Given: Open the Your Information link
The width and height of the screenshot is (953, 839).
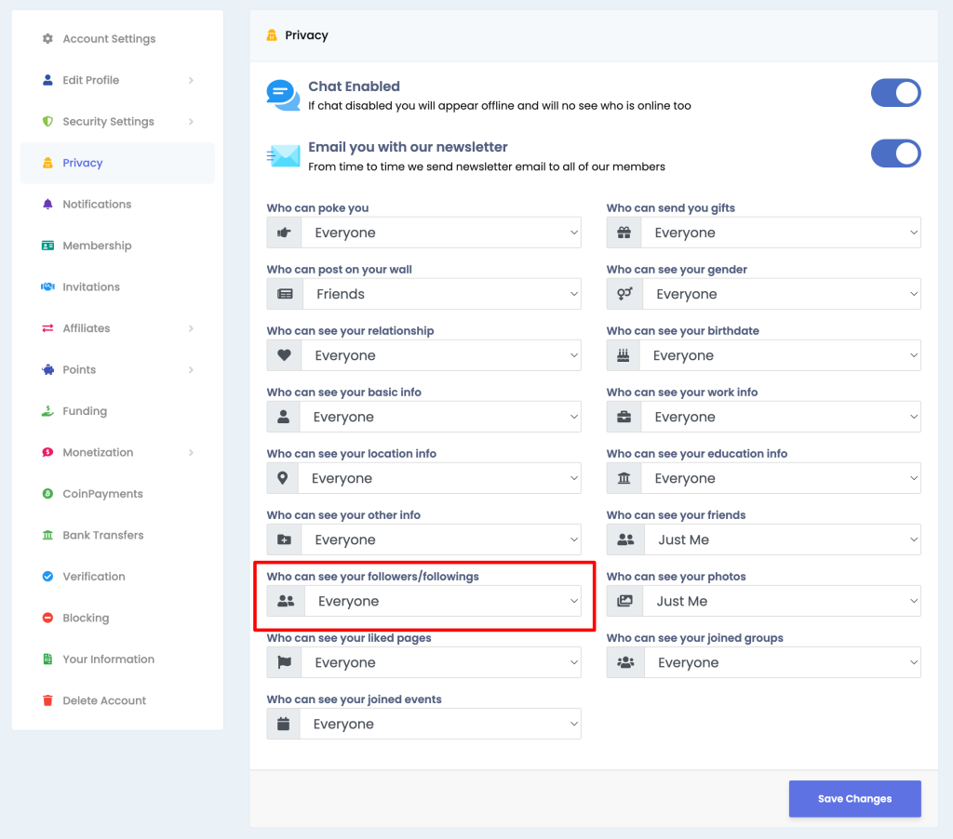Looking at the screenshot, I should (117, 659).
